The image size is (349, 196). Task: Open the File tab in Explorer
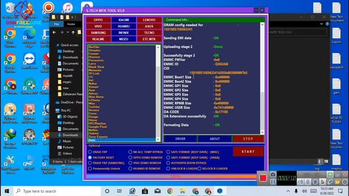click(57, 24)
